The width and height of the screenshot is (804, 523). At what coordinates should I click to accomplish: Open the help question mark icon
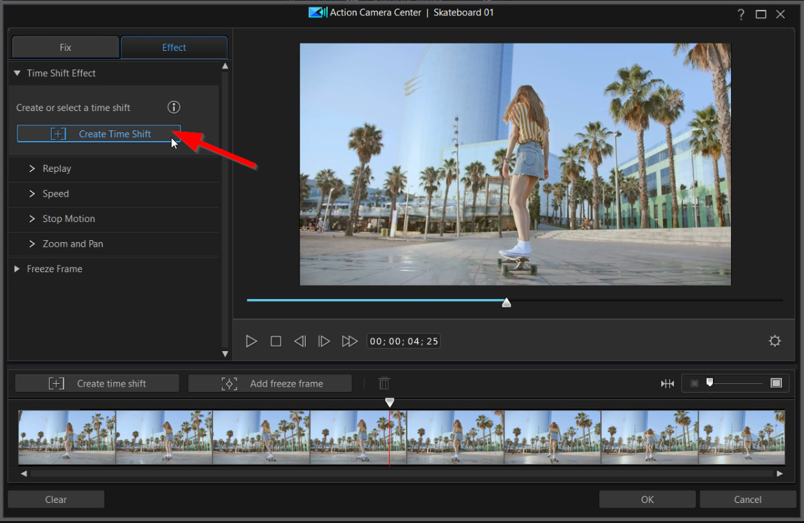click(x=741, y=14)
